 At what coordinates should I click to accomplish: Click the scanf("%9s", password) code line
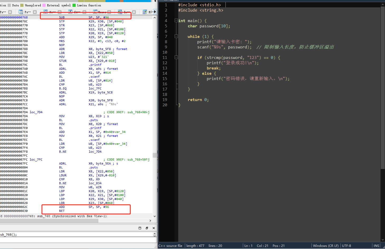(224, 47)
